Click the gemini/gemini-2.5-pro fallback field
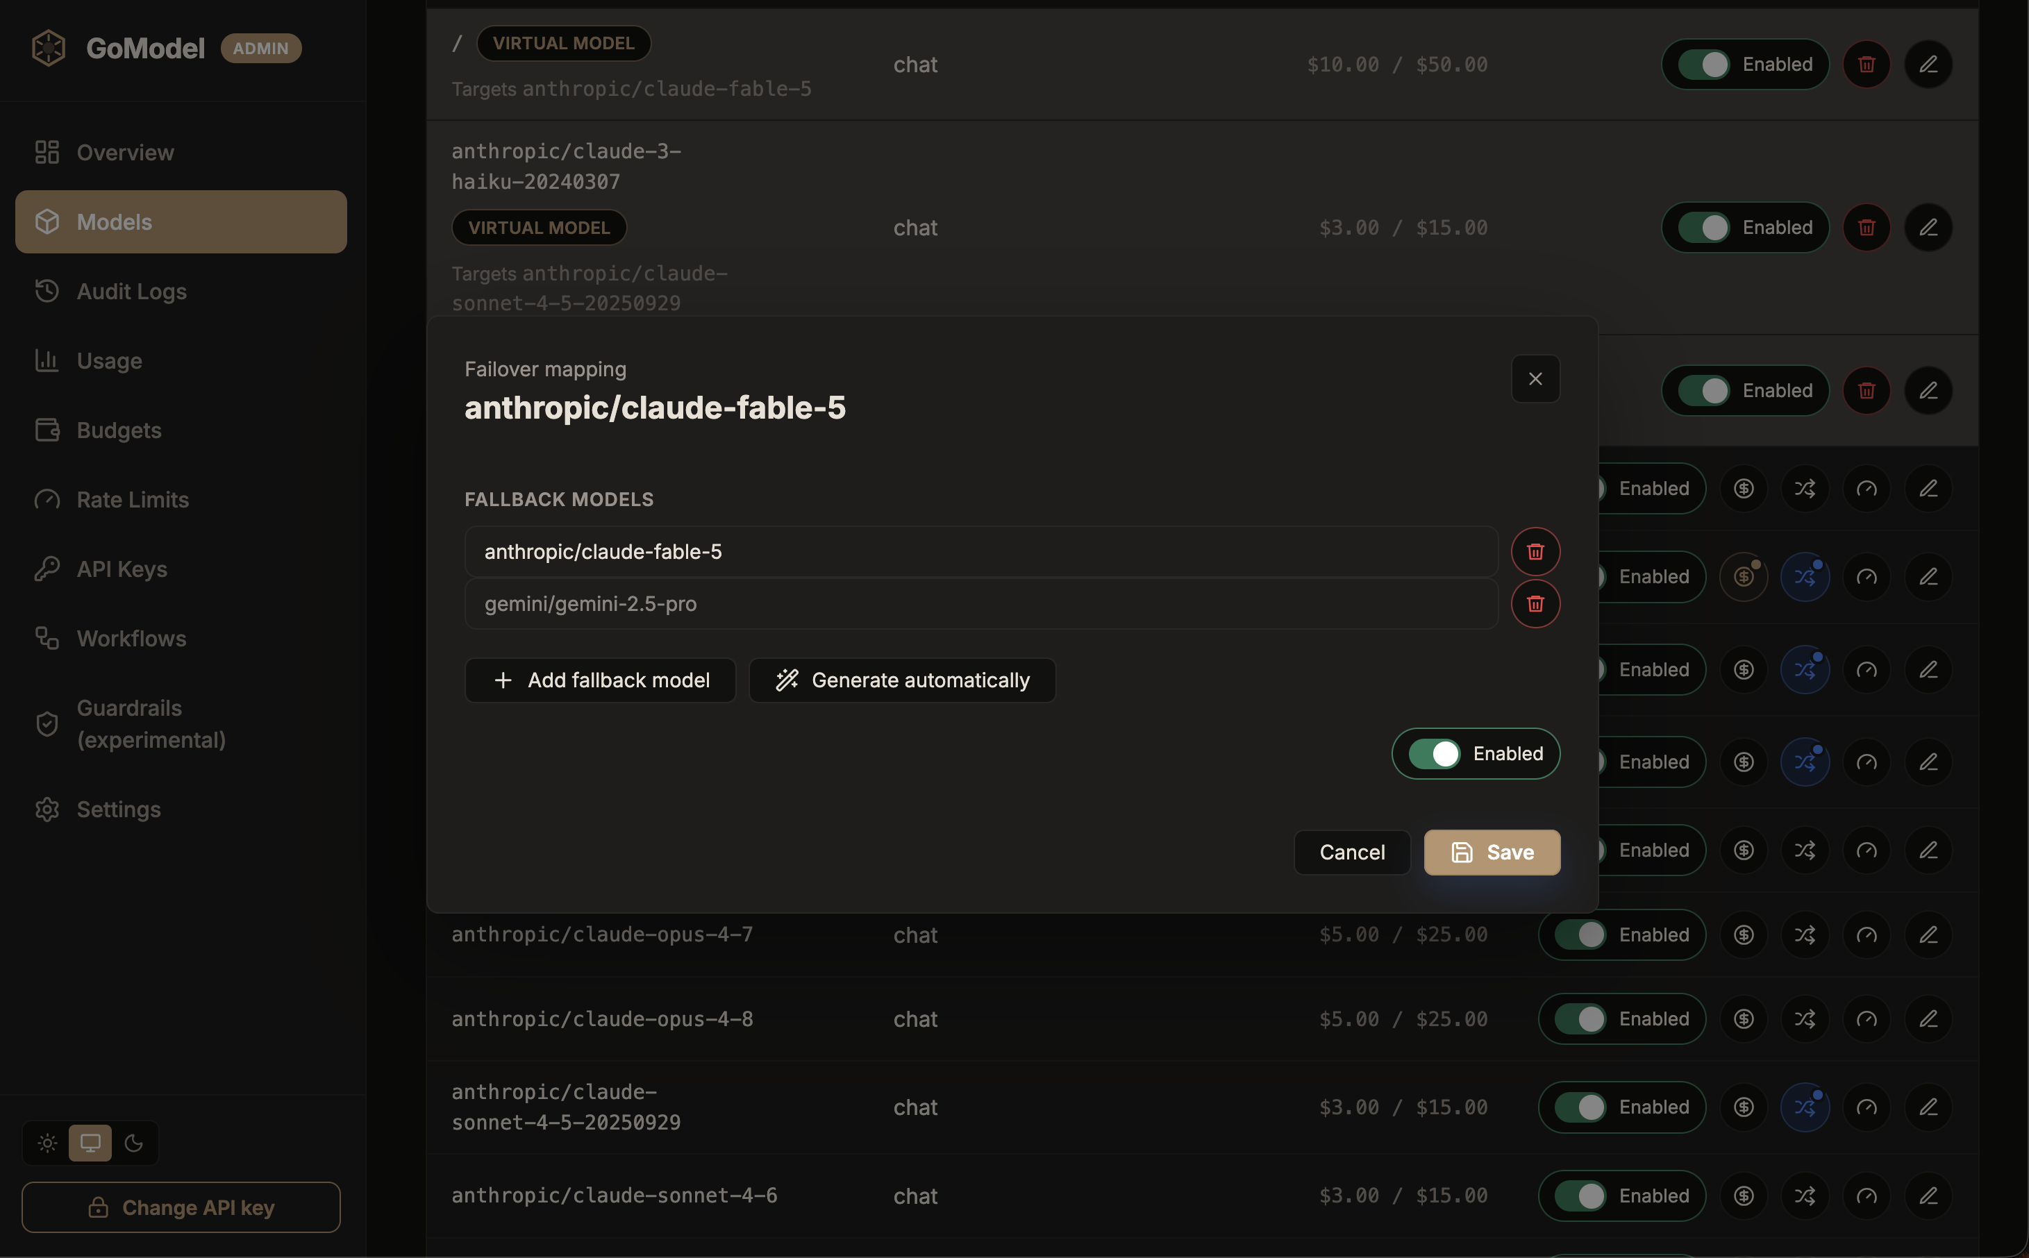This screenshot has width=2029, height=1258. (980, 603)
